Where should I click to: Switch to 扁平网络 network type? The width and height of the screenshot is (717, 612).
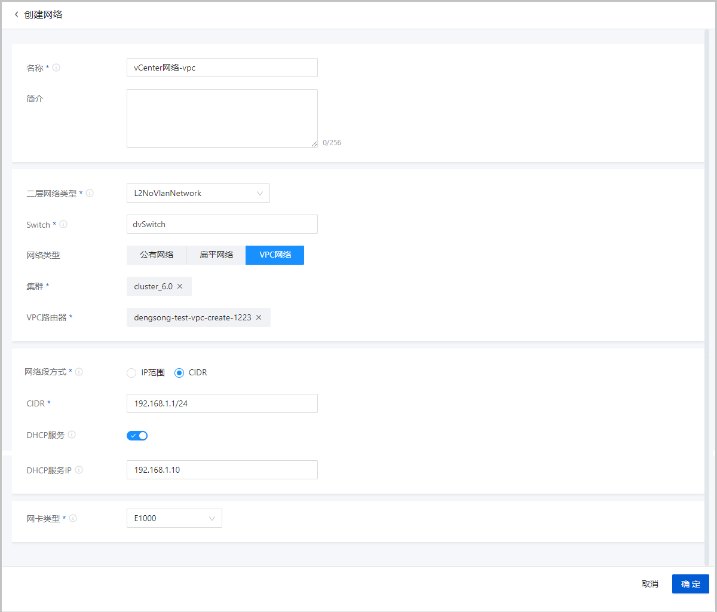[216, 255]
